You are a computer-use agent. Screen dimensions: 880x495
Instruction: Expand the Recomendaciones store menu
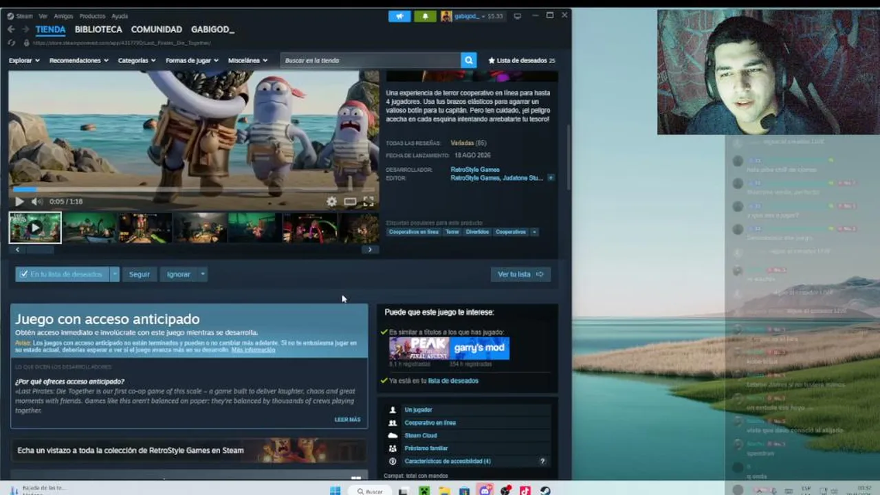pyautogui.click(x=79, y=60)
